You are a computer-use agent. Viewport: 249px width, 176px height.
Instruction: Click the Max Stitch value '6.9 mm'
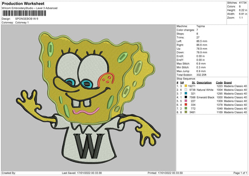coord(201,64)
